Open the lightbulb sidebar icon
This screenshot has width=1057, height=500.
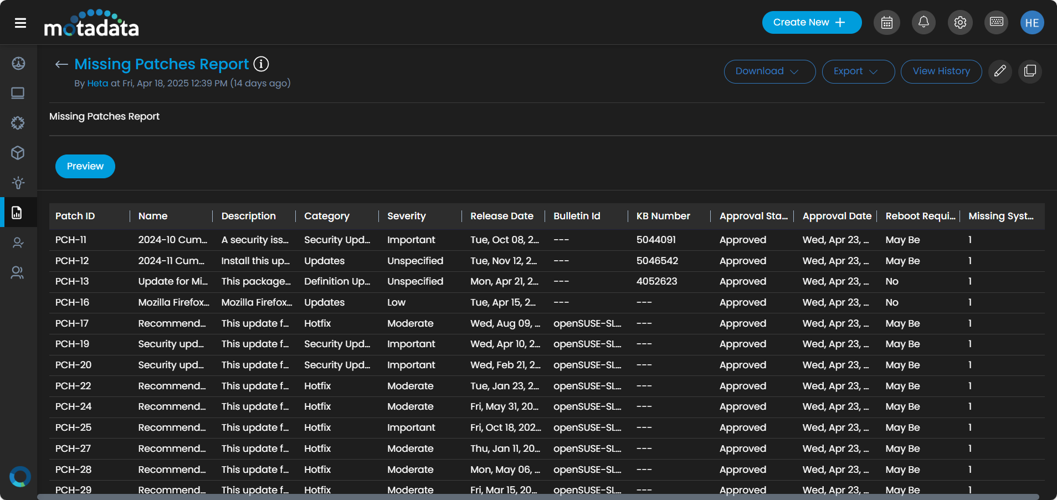[18, 183]
